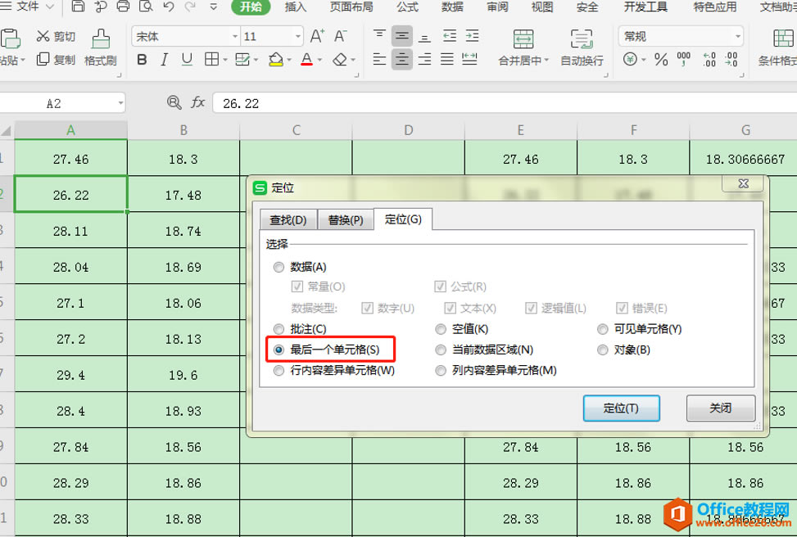Click Merge and Center (合并居中) icon
Screen dimensions: 797x537
pyautogui.click(x=523, y=39)
